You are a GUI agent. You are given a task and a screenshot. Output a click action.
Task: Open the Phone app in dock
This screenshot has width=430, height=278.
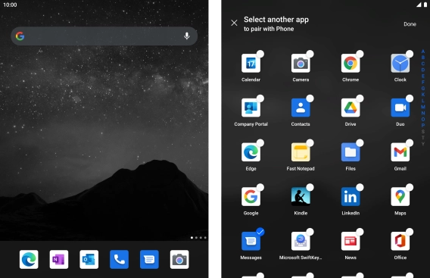[x=119, y=259]
